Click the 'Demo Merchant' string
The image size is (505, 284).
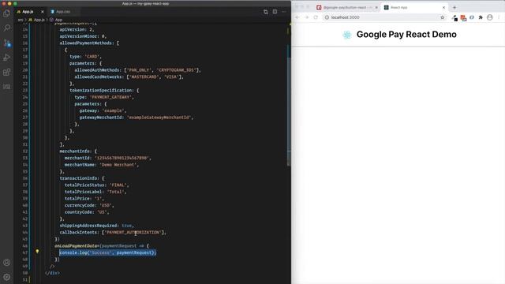point(118,165)
